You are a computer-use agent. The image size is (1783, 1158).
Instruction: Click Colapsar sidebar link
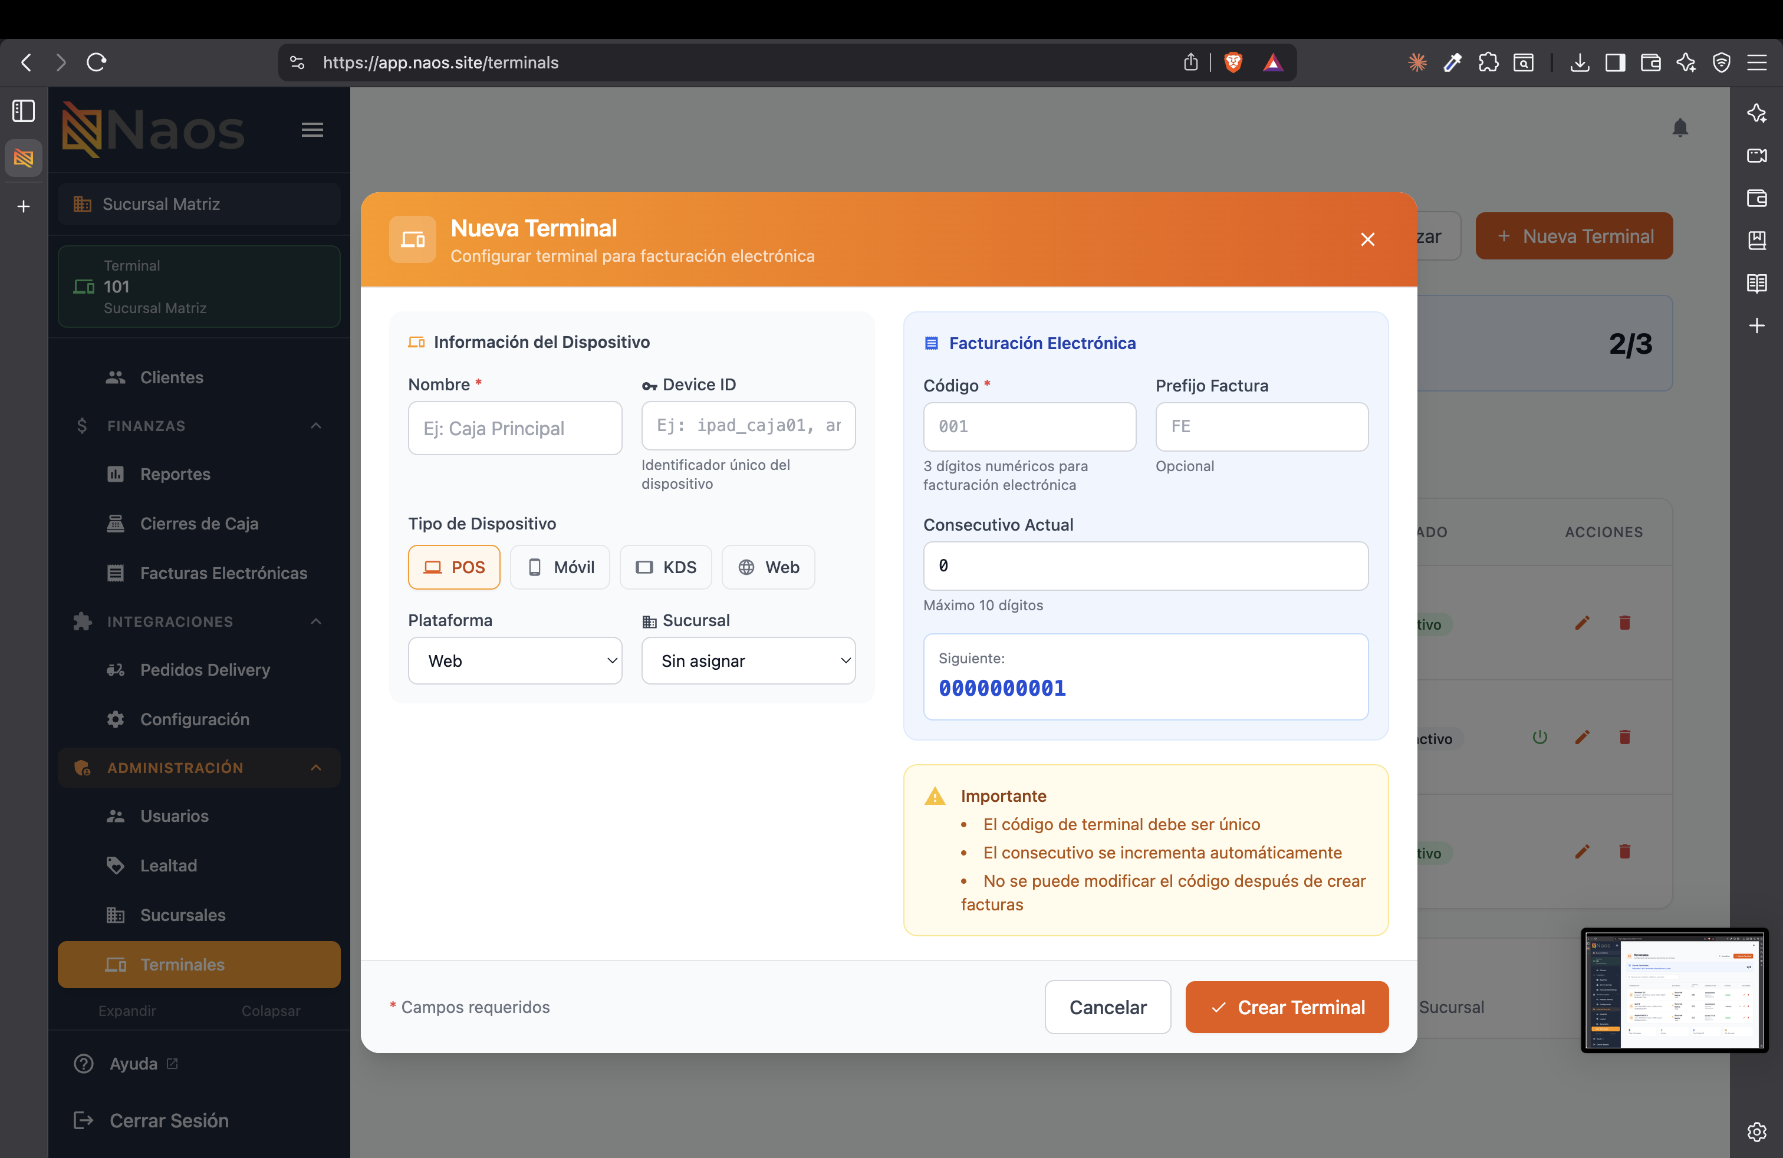(271, 1011)
